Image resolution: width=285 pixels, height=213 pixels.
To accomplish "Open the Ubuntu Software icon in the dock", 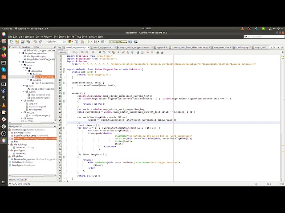I will coord(4,77).
